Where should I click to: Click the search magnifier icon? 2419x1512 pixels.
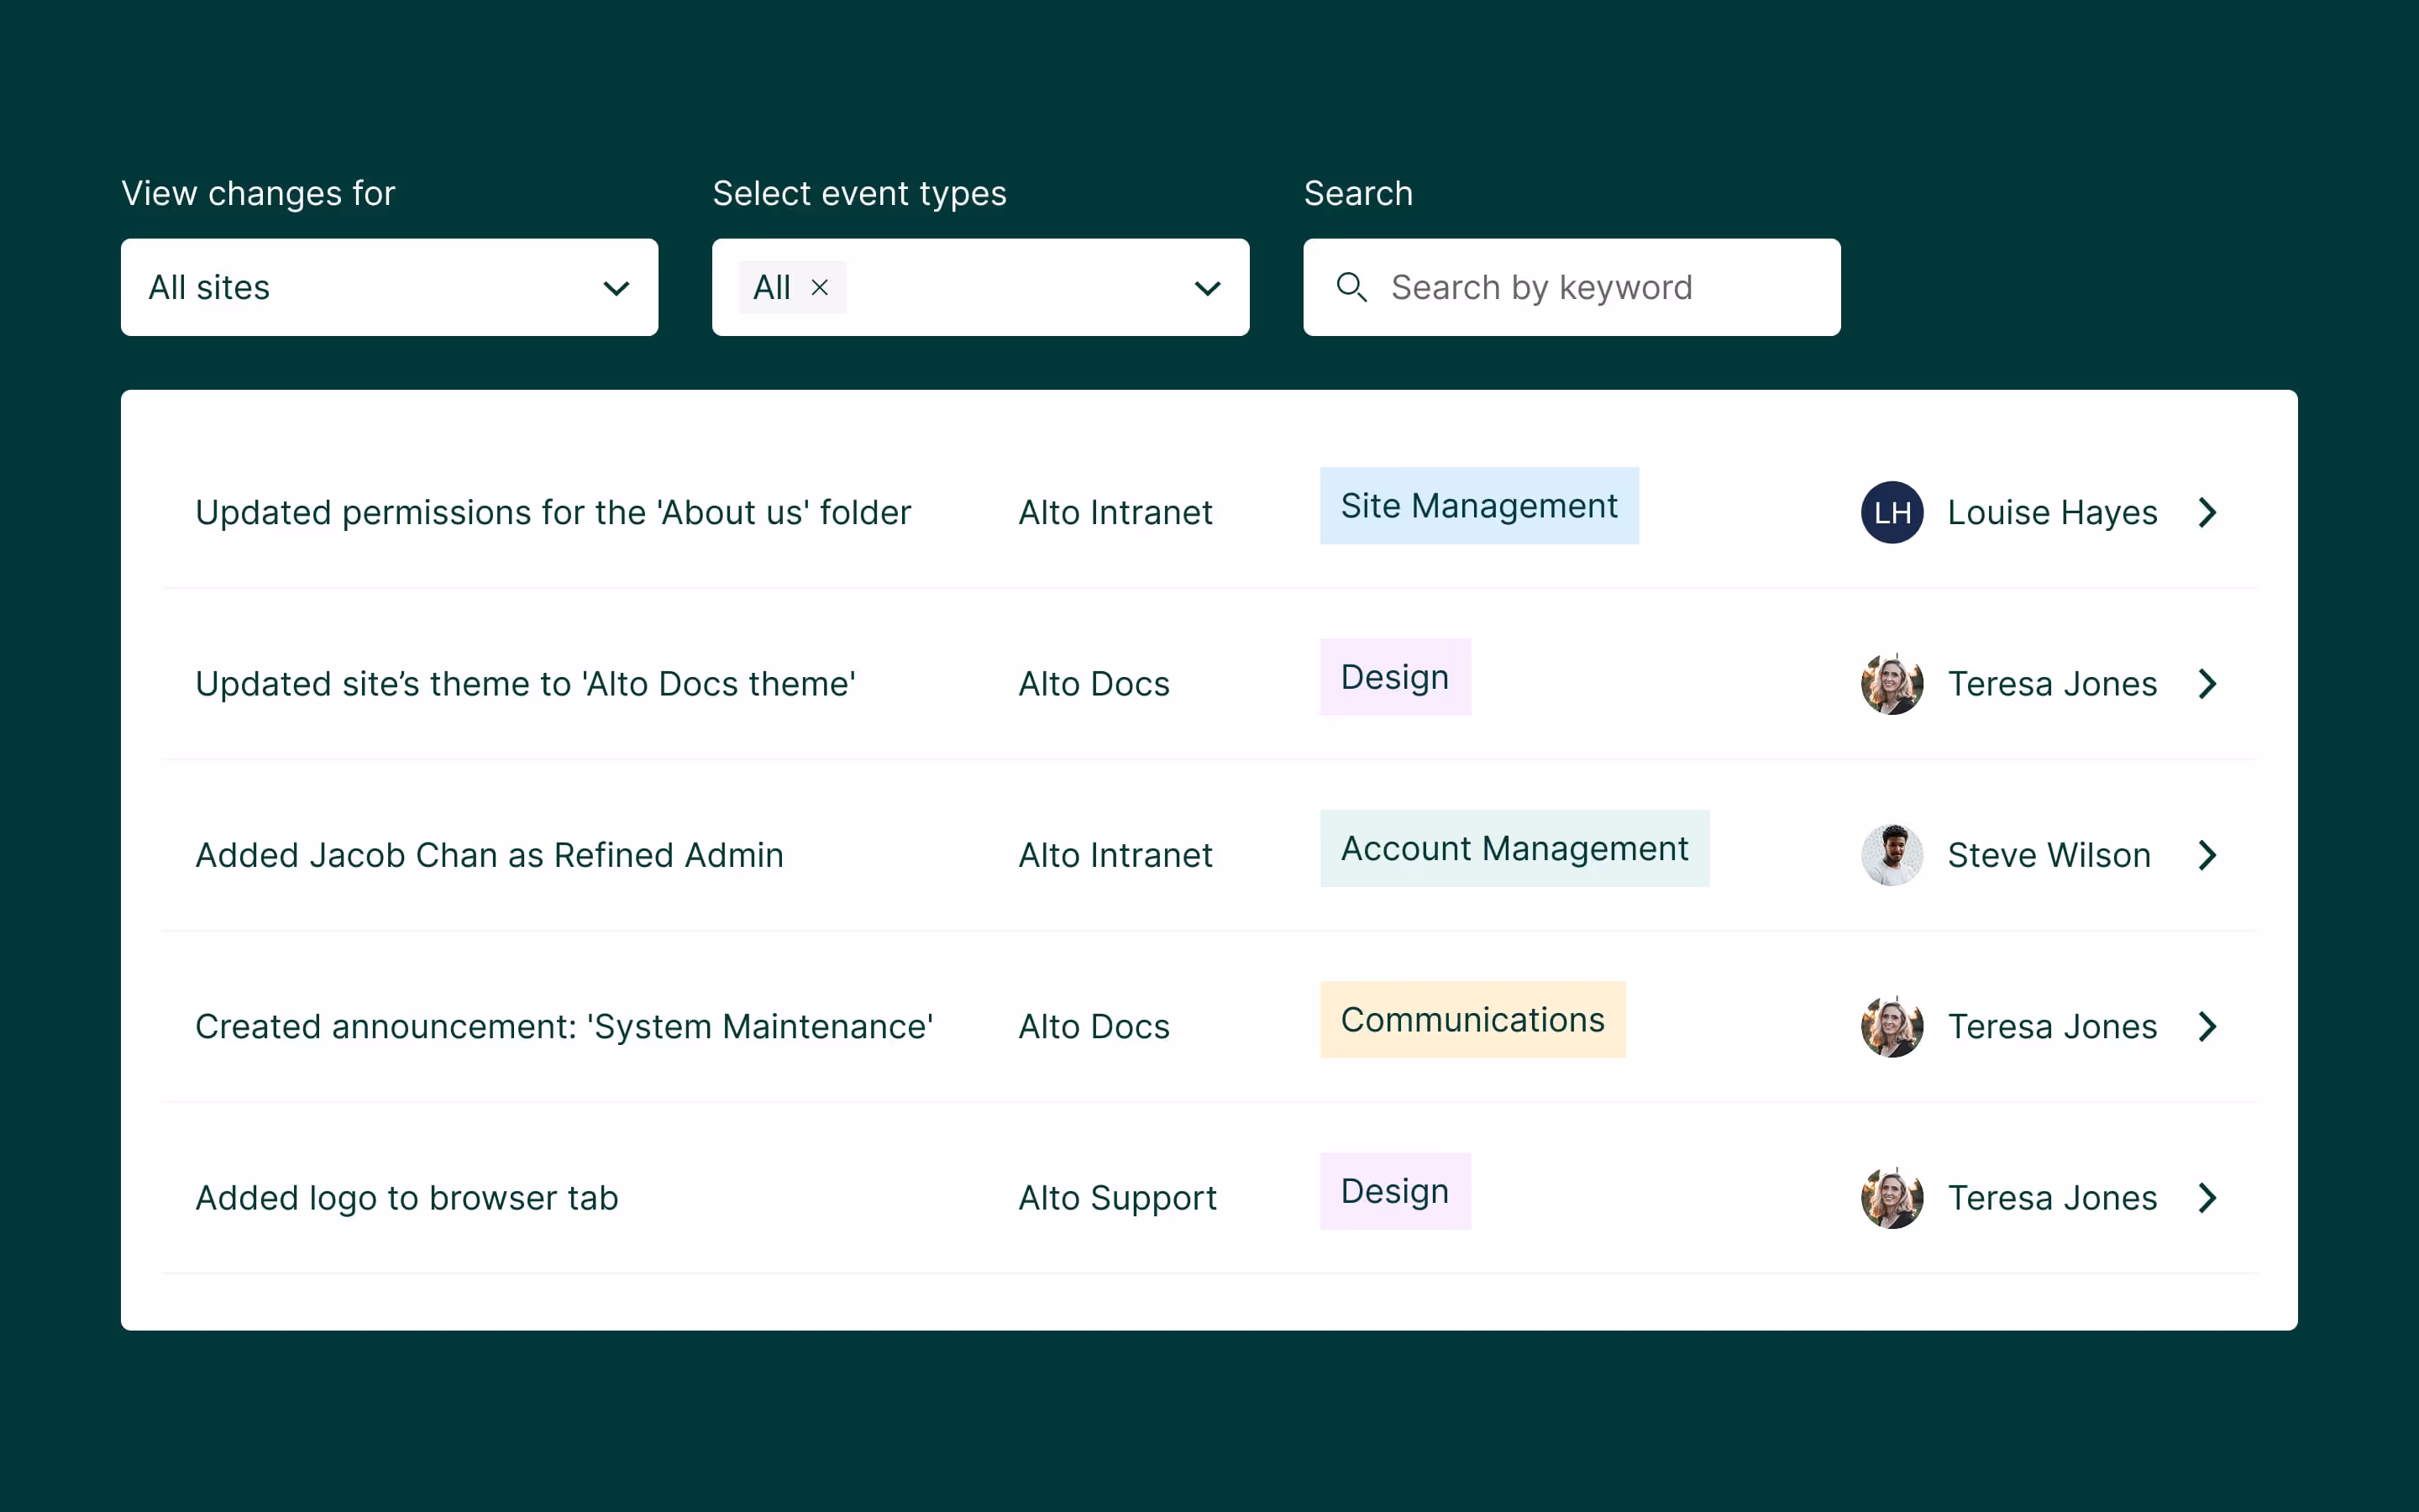1351,287
